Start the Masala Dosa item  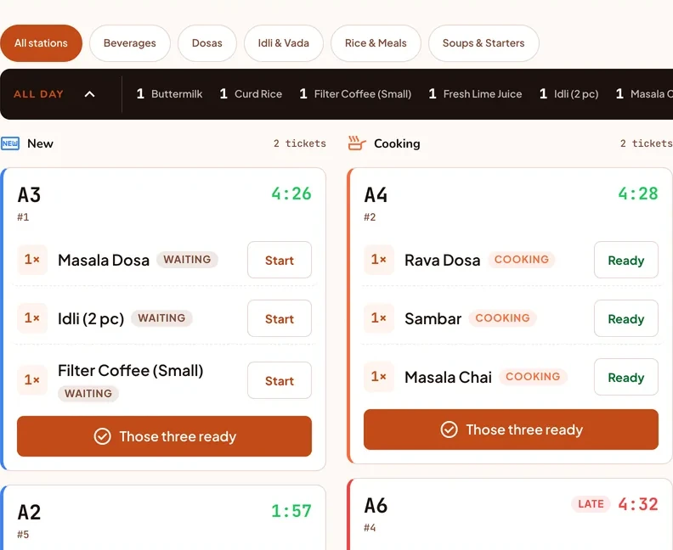(280, 260)
